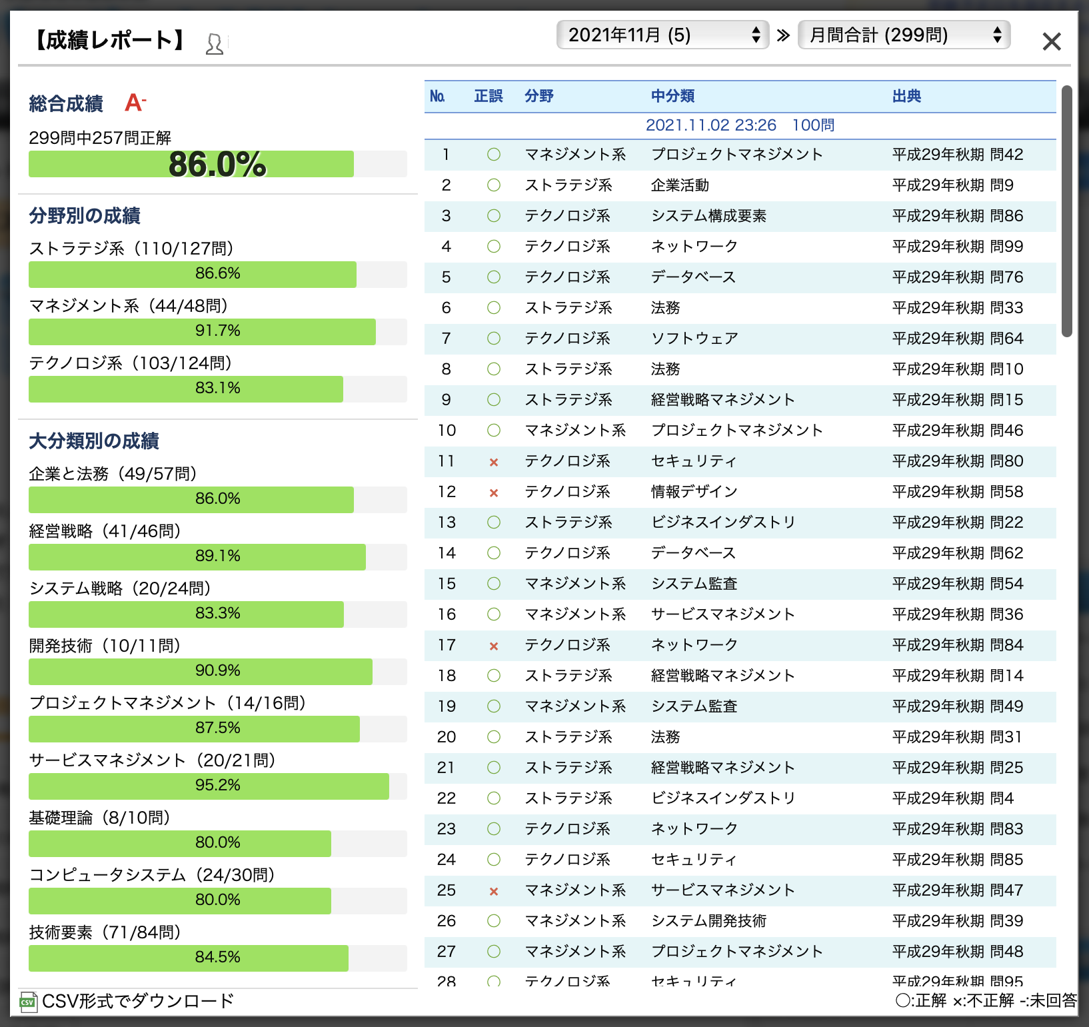Click the correct circle icon in row 20
The width and height of the screenshot is (1089, 1027).
[x=494, y=737]
